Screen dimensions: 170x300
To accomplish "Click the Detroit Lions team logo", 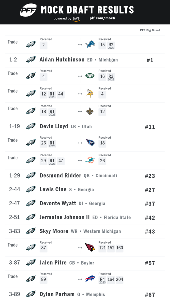I will pos(90,45).
